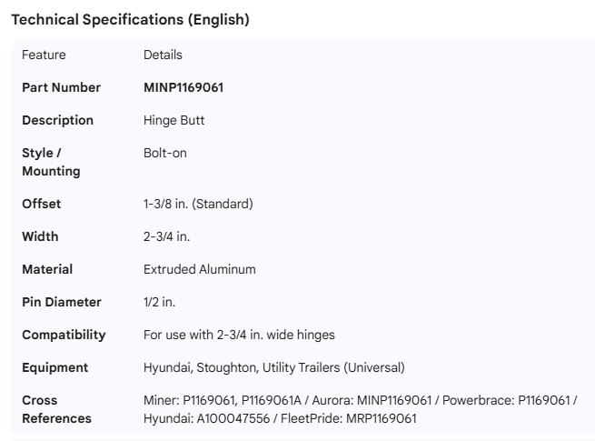Click the MINP1169061 part number value cell
The width and height of the screenshot is (595, 441).
[183, 87]
